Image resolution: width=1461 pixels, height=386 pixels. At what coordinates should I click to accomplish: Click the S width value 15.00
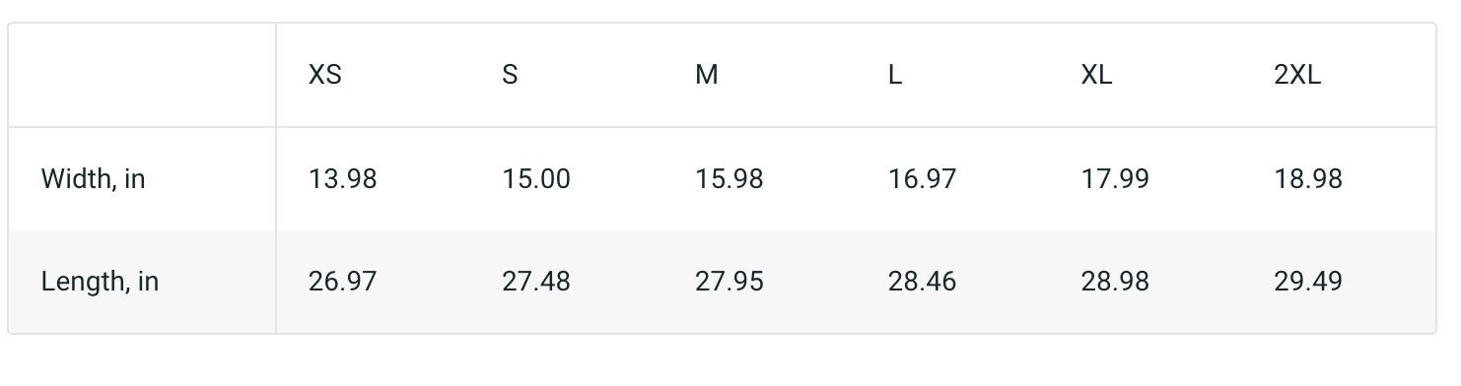click(535, 179)
